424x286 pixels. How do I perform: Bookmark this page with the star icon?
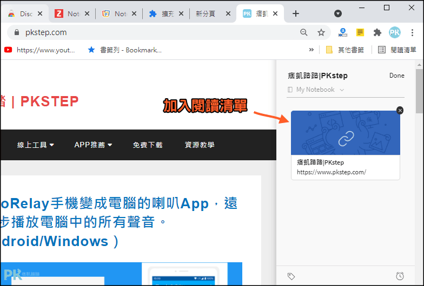[x=321, y=32]
